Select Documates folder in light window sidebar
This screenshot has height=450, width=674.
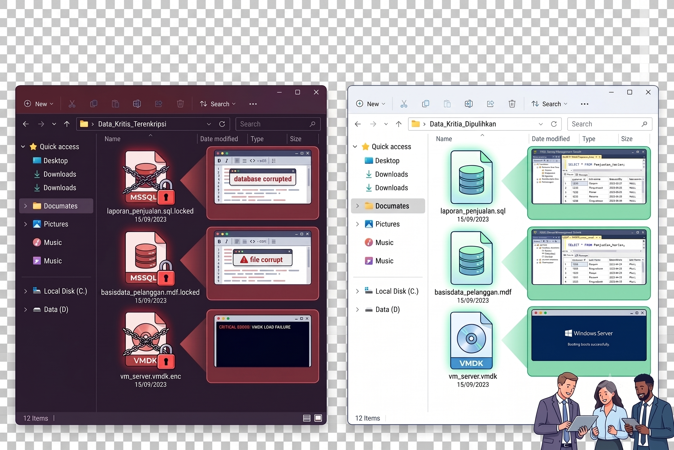388,206
